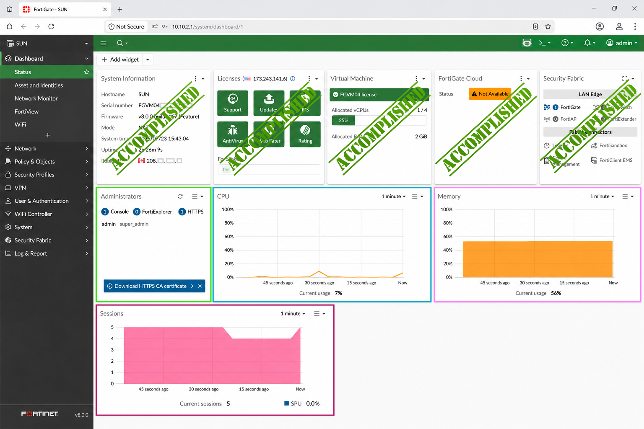
Task: Click the Allocated vCPUs 25% progress bar
Action: (x=379, y=120)
